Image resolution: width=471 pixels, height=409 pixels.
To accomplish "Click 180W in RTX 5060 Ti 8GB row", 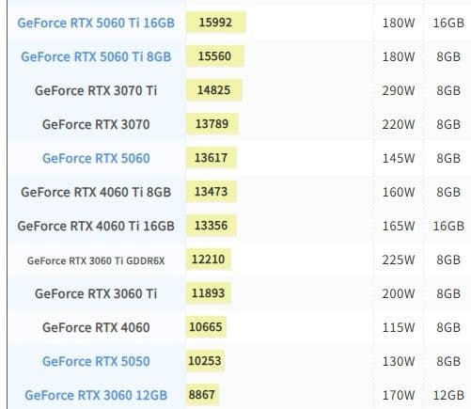I will pyautogui.click(x=399, y=56).
